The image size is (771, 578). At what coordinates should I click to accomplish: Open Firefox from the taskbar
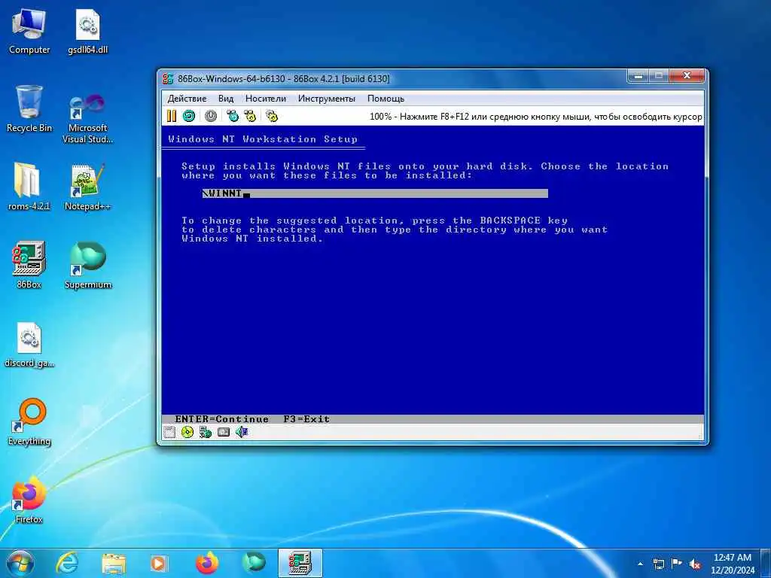pos(207,563)
